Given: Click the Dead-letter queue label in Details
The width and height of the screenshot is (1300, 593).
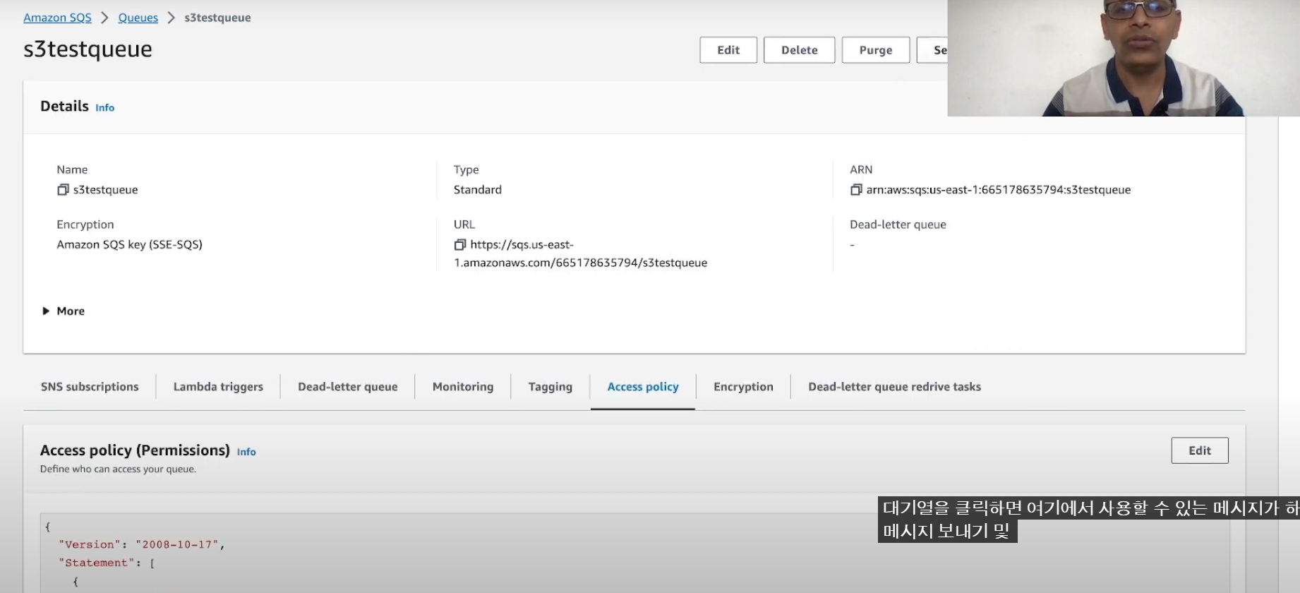Looking at the screenshot, I should tap(898, 224).
